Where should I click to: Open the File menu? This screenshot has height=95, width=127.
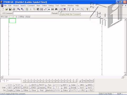coord(5,6)
